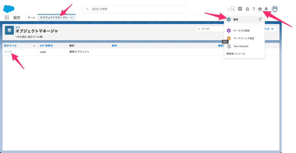296x153 pixels.
Task: Sort by the 表示ラベル column header
Action: click(x=10, y=45)
